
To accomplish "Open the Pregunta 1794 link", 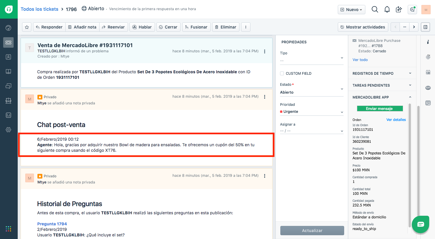I will pyautogui.click(x=52, y=224).
